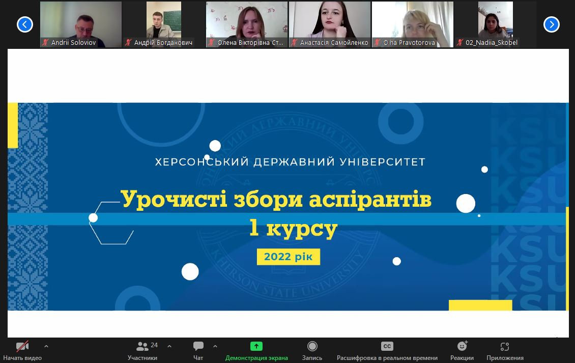The height and width of the screenshot is (363, 575).
Task: Click slide title Урочисті збори аспірантів
Action: [276, 199]
